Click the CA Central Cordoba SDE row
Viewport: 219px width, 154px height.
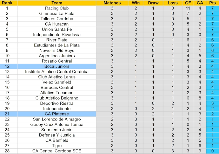[x=109, y=151]
